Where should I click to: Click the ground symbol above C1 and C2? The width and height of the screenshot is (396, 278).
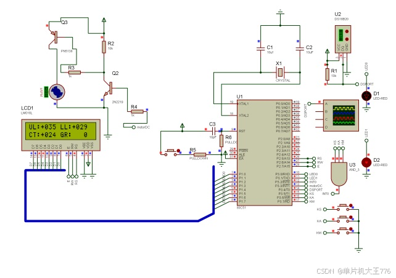pos(280,12)
